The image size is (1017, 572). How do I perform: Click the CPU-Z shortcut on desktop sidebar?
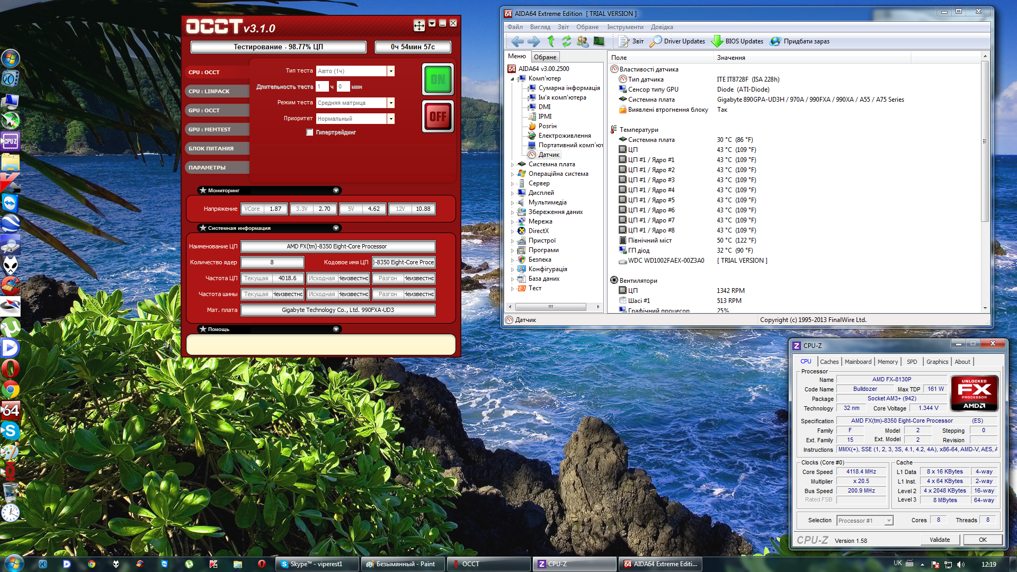(x=10, y=141)
